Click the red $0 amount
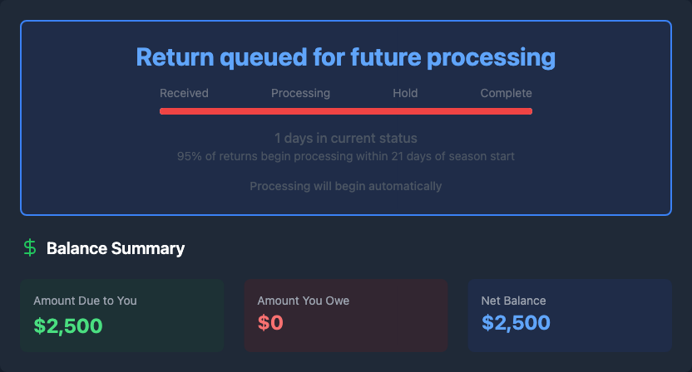The width and height of the screenshot is (692, 372). [270, 324]
